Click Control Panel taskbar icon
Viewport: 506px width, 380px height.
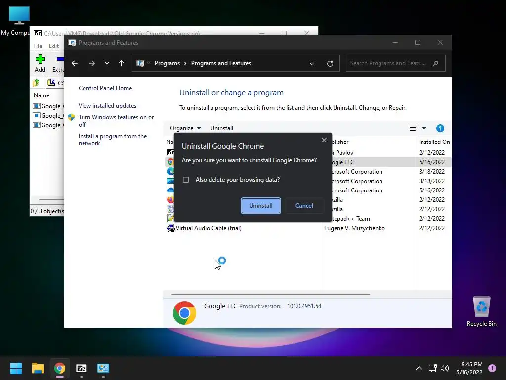click(x=103, y=368)
